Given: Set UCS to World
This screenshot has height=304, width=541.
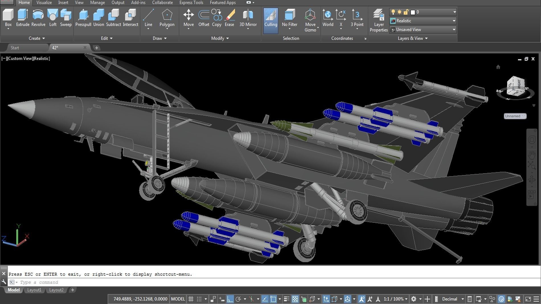Looking at the screenshot, I should pyautogui.click(x=328, y=18).
